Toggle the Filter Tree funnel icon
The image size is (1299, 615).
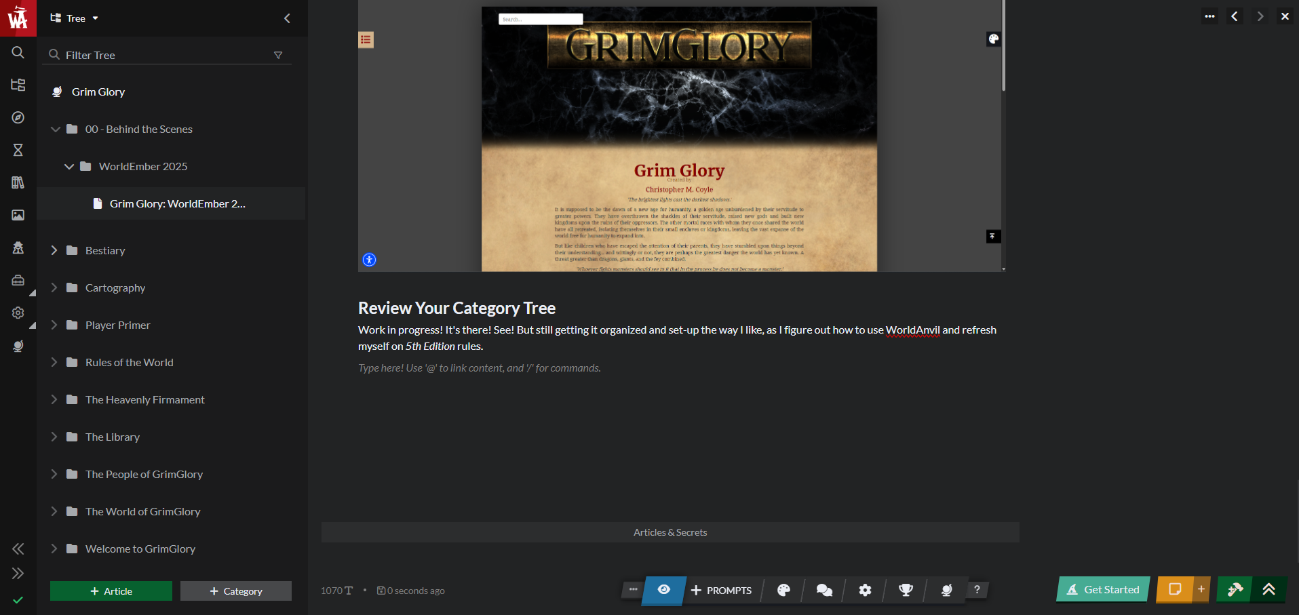tap(278, 55)
